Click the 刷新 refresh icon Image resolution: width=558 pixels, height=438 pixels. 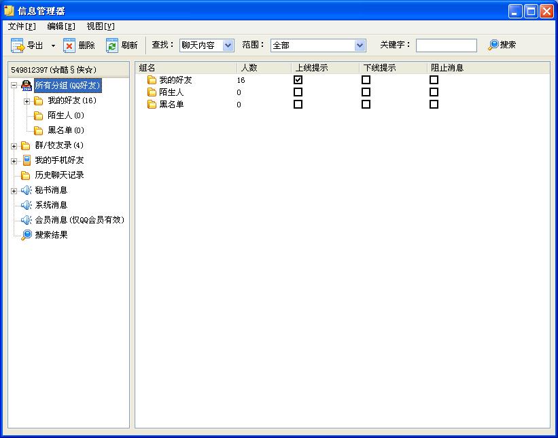(x=111, y=45)
